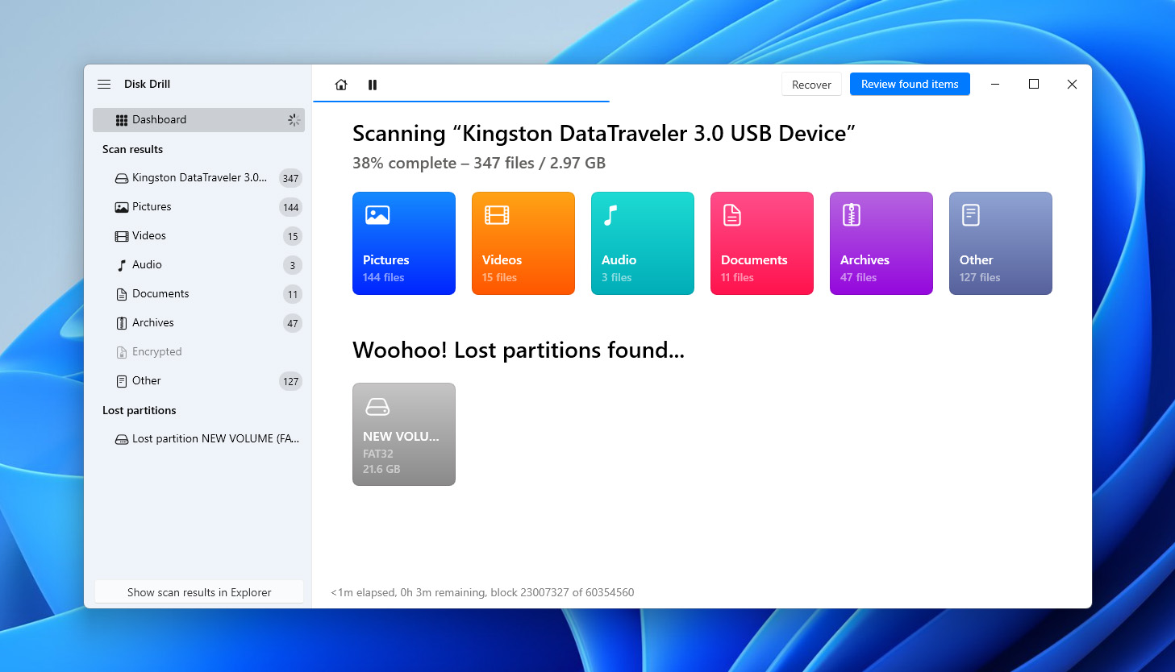1175x672 pixels.
Task: Pause the scan with the pause icon
Action: (373, 85)
